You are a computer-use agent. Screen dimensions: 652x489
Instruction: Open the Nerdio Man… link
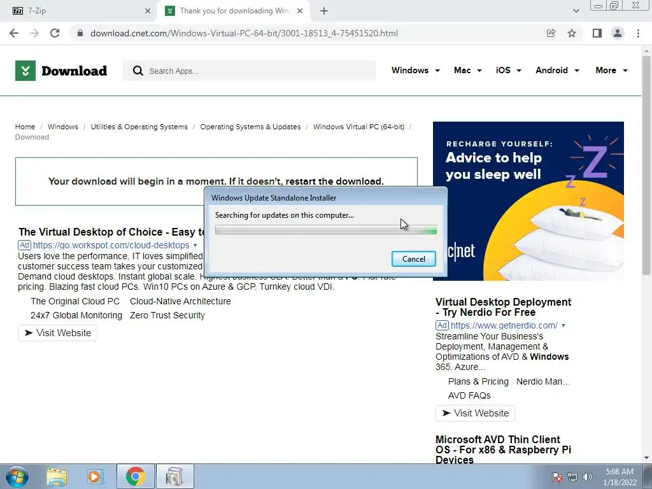pos(543,382)
